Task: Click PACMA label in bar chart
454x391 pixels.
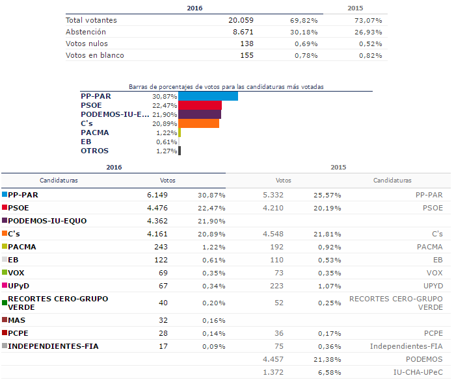Action: (95, 132)
